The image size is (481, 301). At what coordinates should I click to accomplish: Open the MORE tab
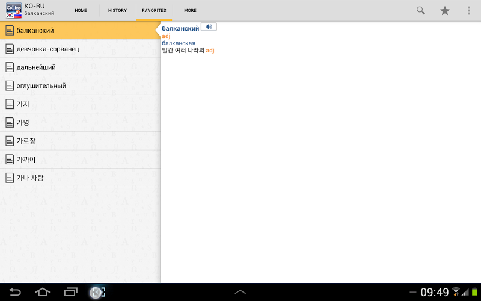coord(190,10)
